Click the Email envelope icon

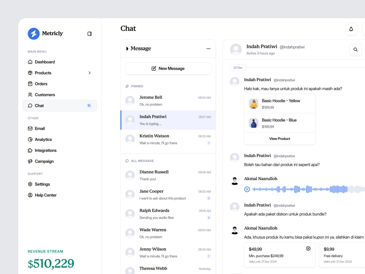point(30,129)
